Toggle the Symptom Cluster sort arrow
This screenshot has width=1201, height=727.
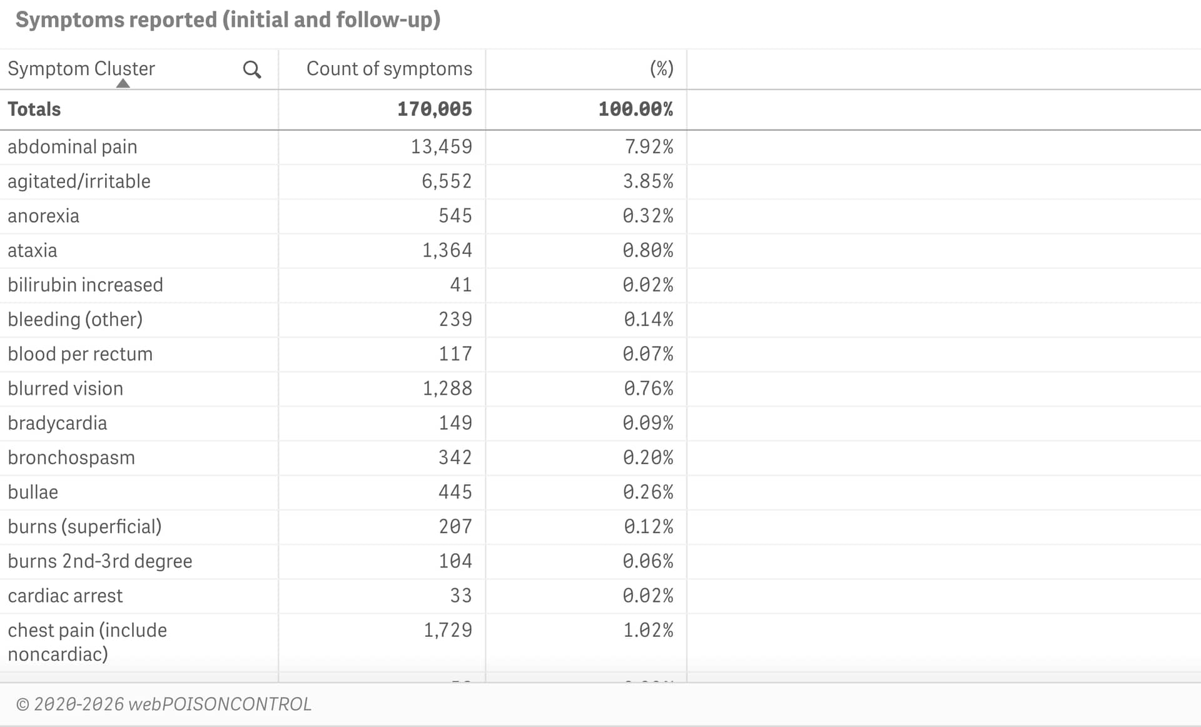coord(123,84)
